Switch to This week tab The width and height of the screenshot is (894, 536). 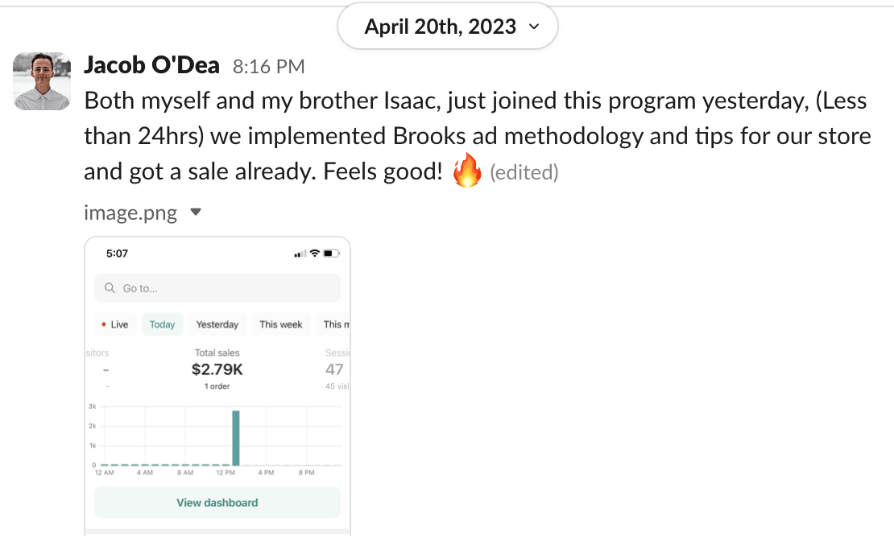point(280,324)
